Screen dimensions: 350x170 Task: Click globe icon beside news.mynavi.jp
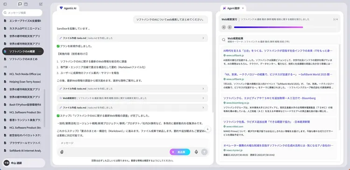[225, 150]
